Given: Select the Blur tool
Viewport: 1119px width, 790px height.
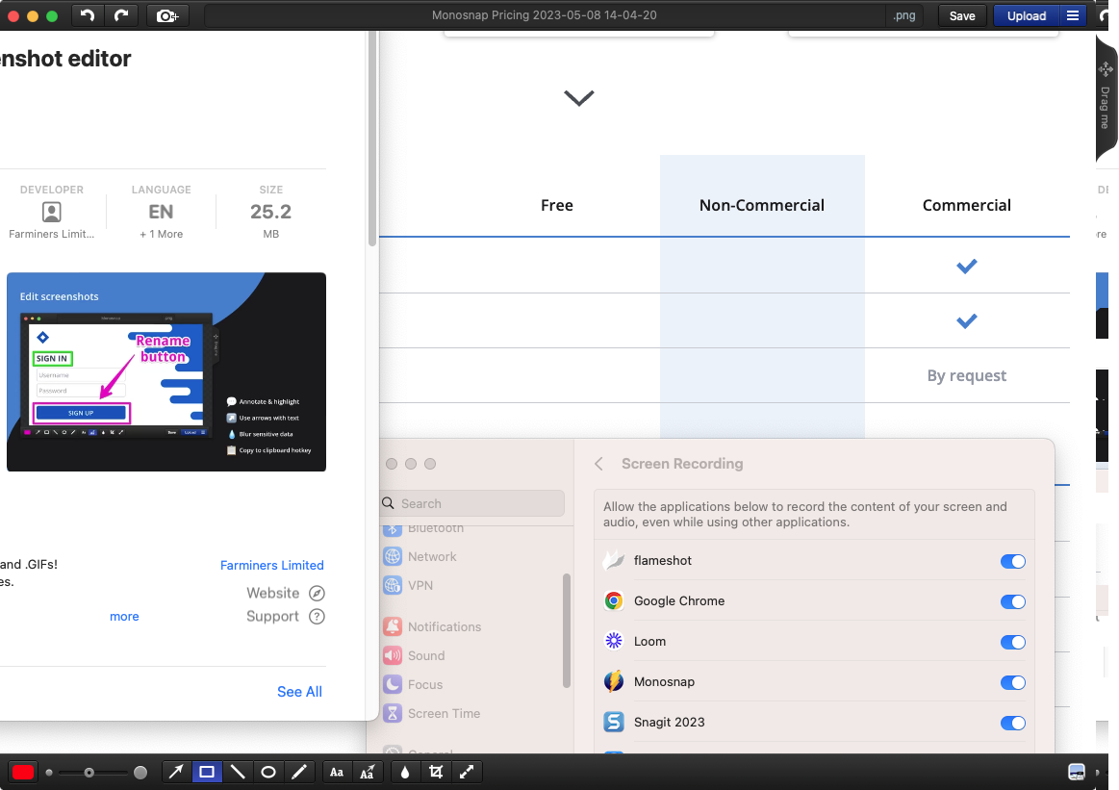Looking at the screenshot, I should pyautogui.click(x=405, y=772).
